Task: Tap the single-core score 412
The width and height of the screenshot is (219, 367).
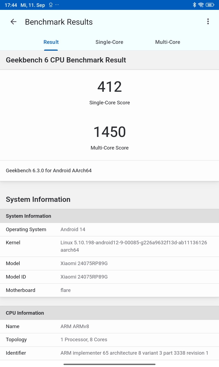Action: point(109,87)
